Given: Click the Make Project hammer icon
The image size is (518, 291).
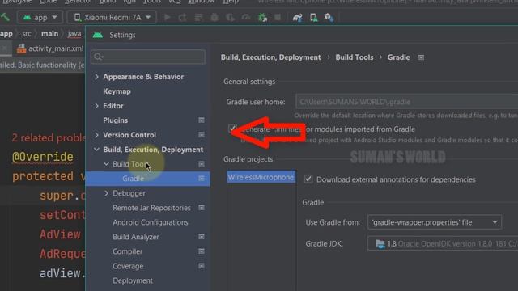Looking at the screenshot, I should (5, 16).
